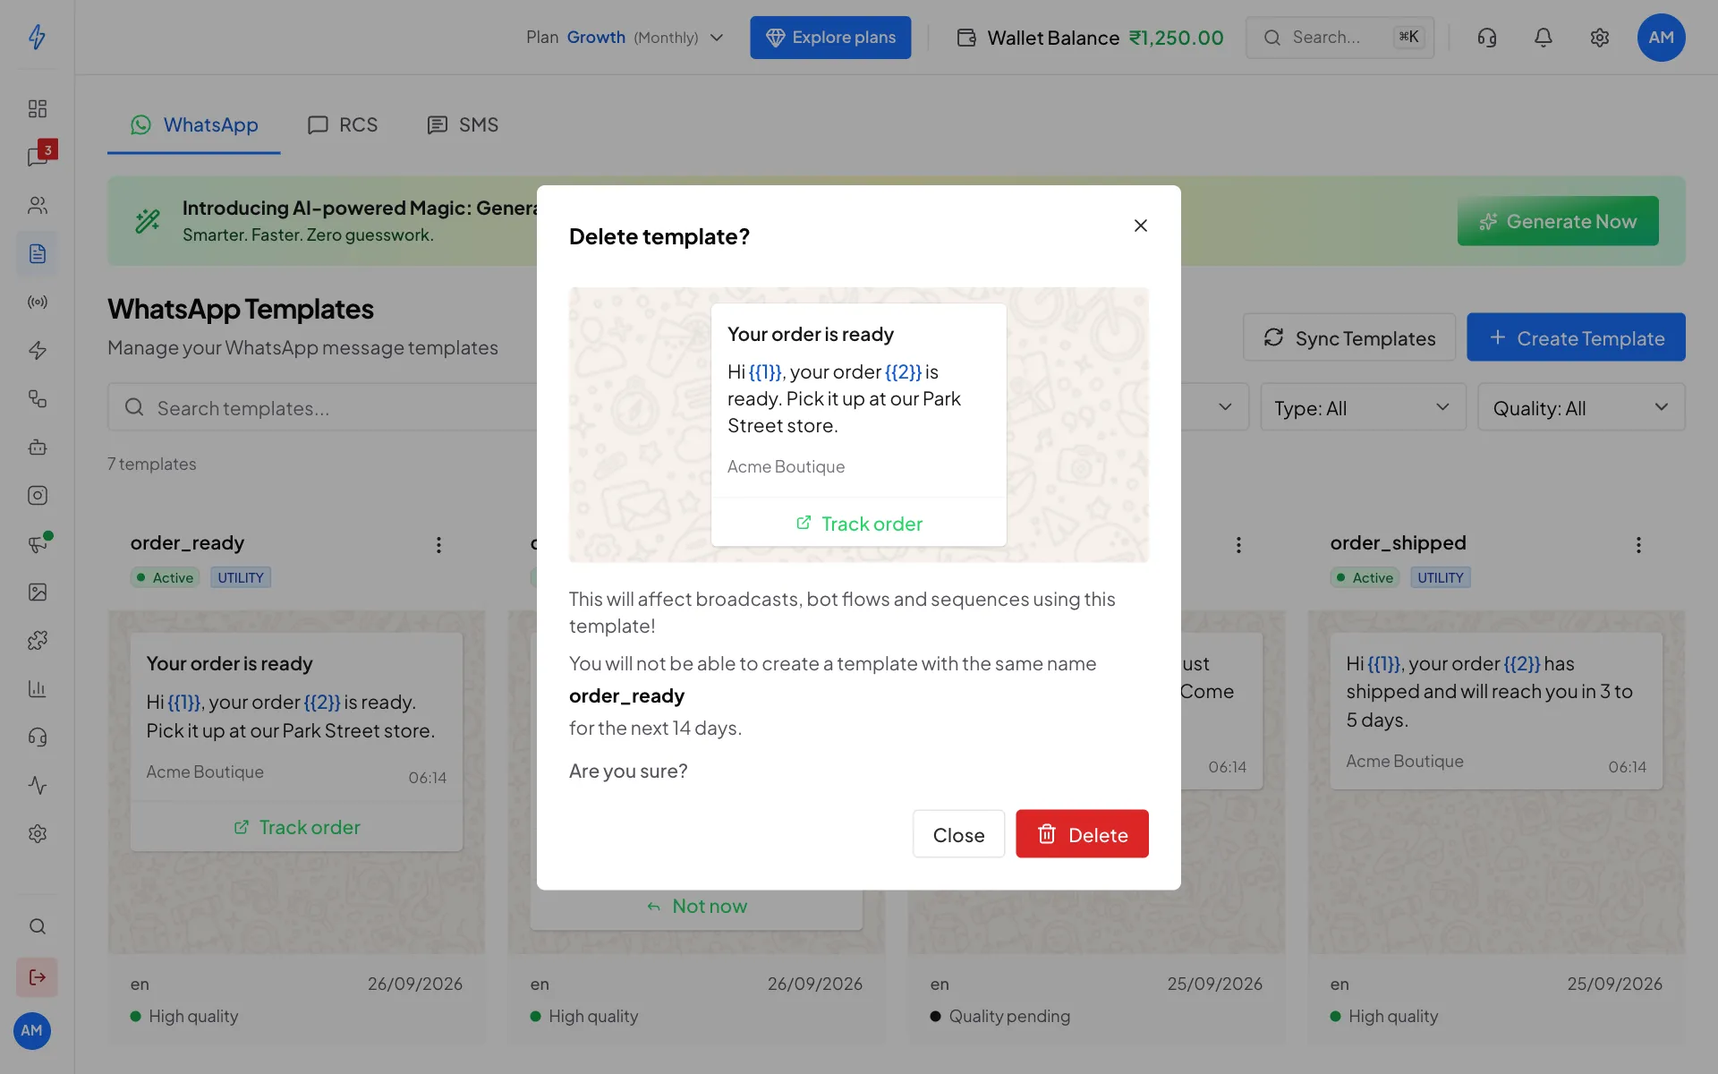Expand the Plan Growth dropdown
The height and width of the screenshot is (1074, 1718).
(625, 37)
